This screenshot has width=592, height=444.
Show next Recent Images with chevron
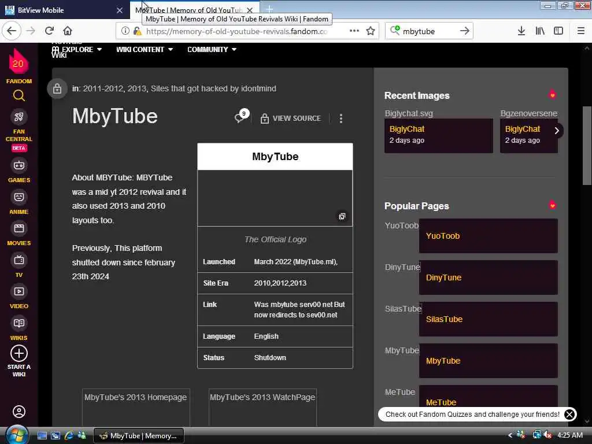coord(557,131)
